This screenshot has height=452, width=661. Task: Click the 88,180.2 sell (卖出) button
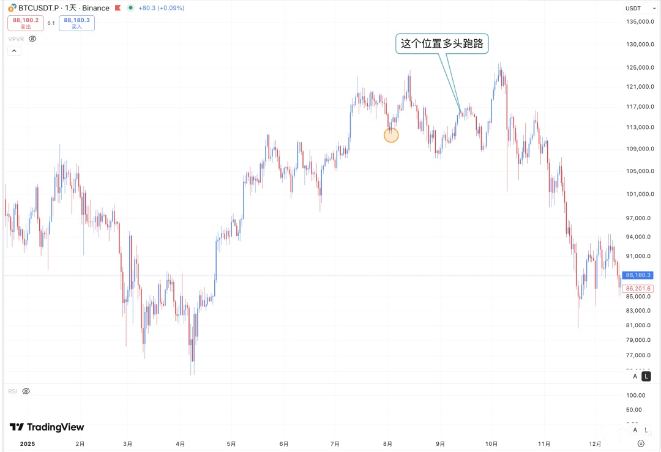tap(26, 23)
